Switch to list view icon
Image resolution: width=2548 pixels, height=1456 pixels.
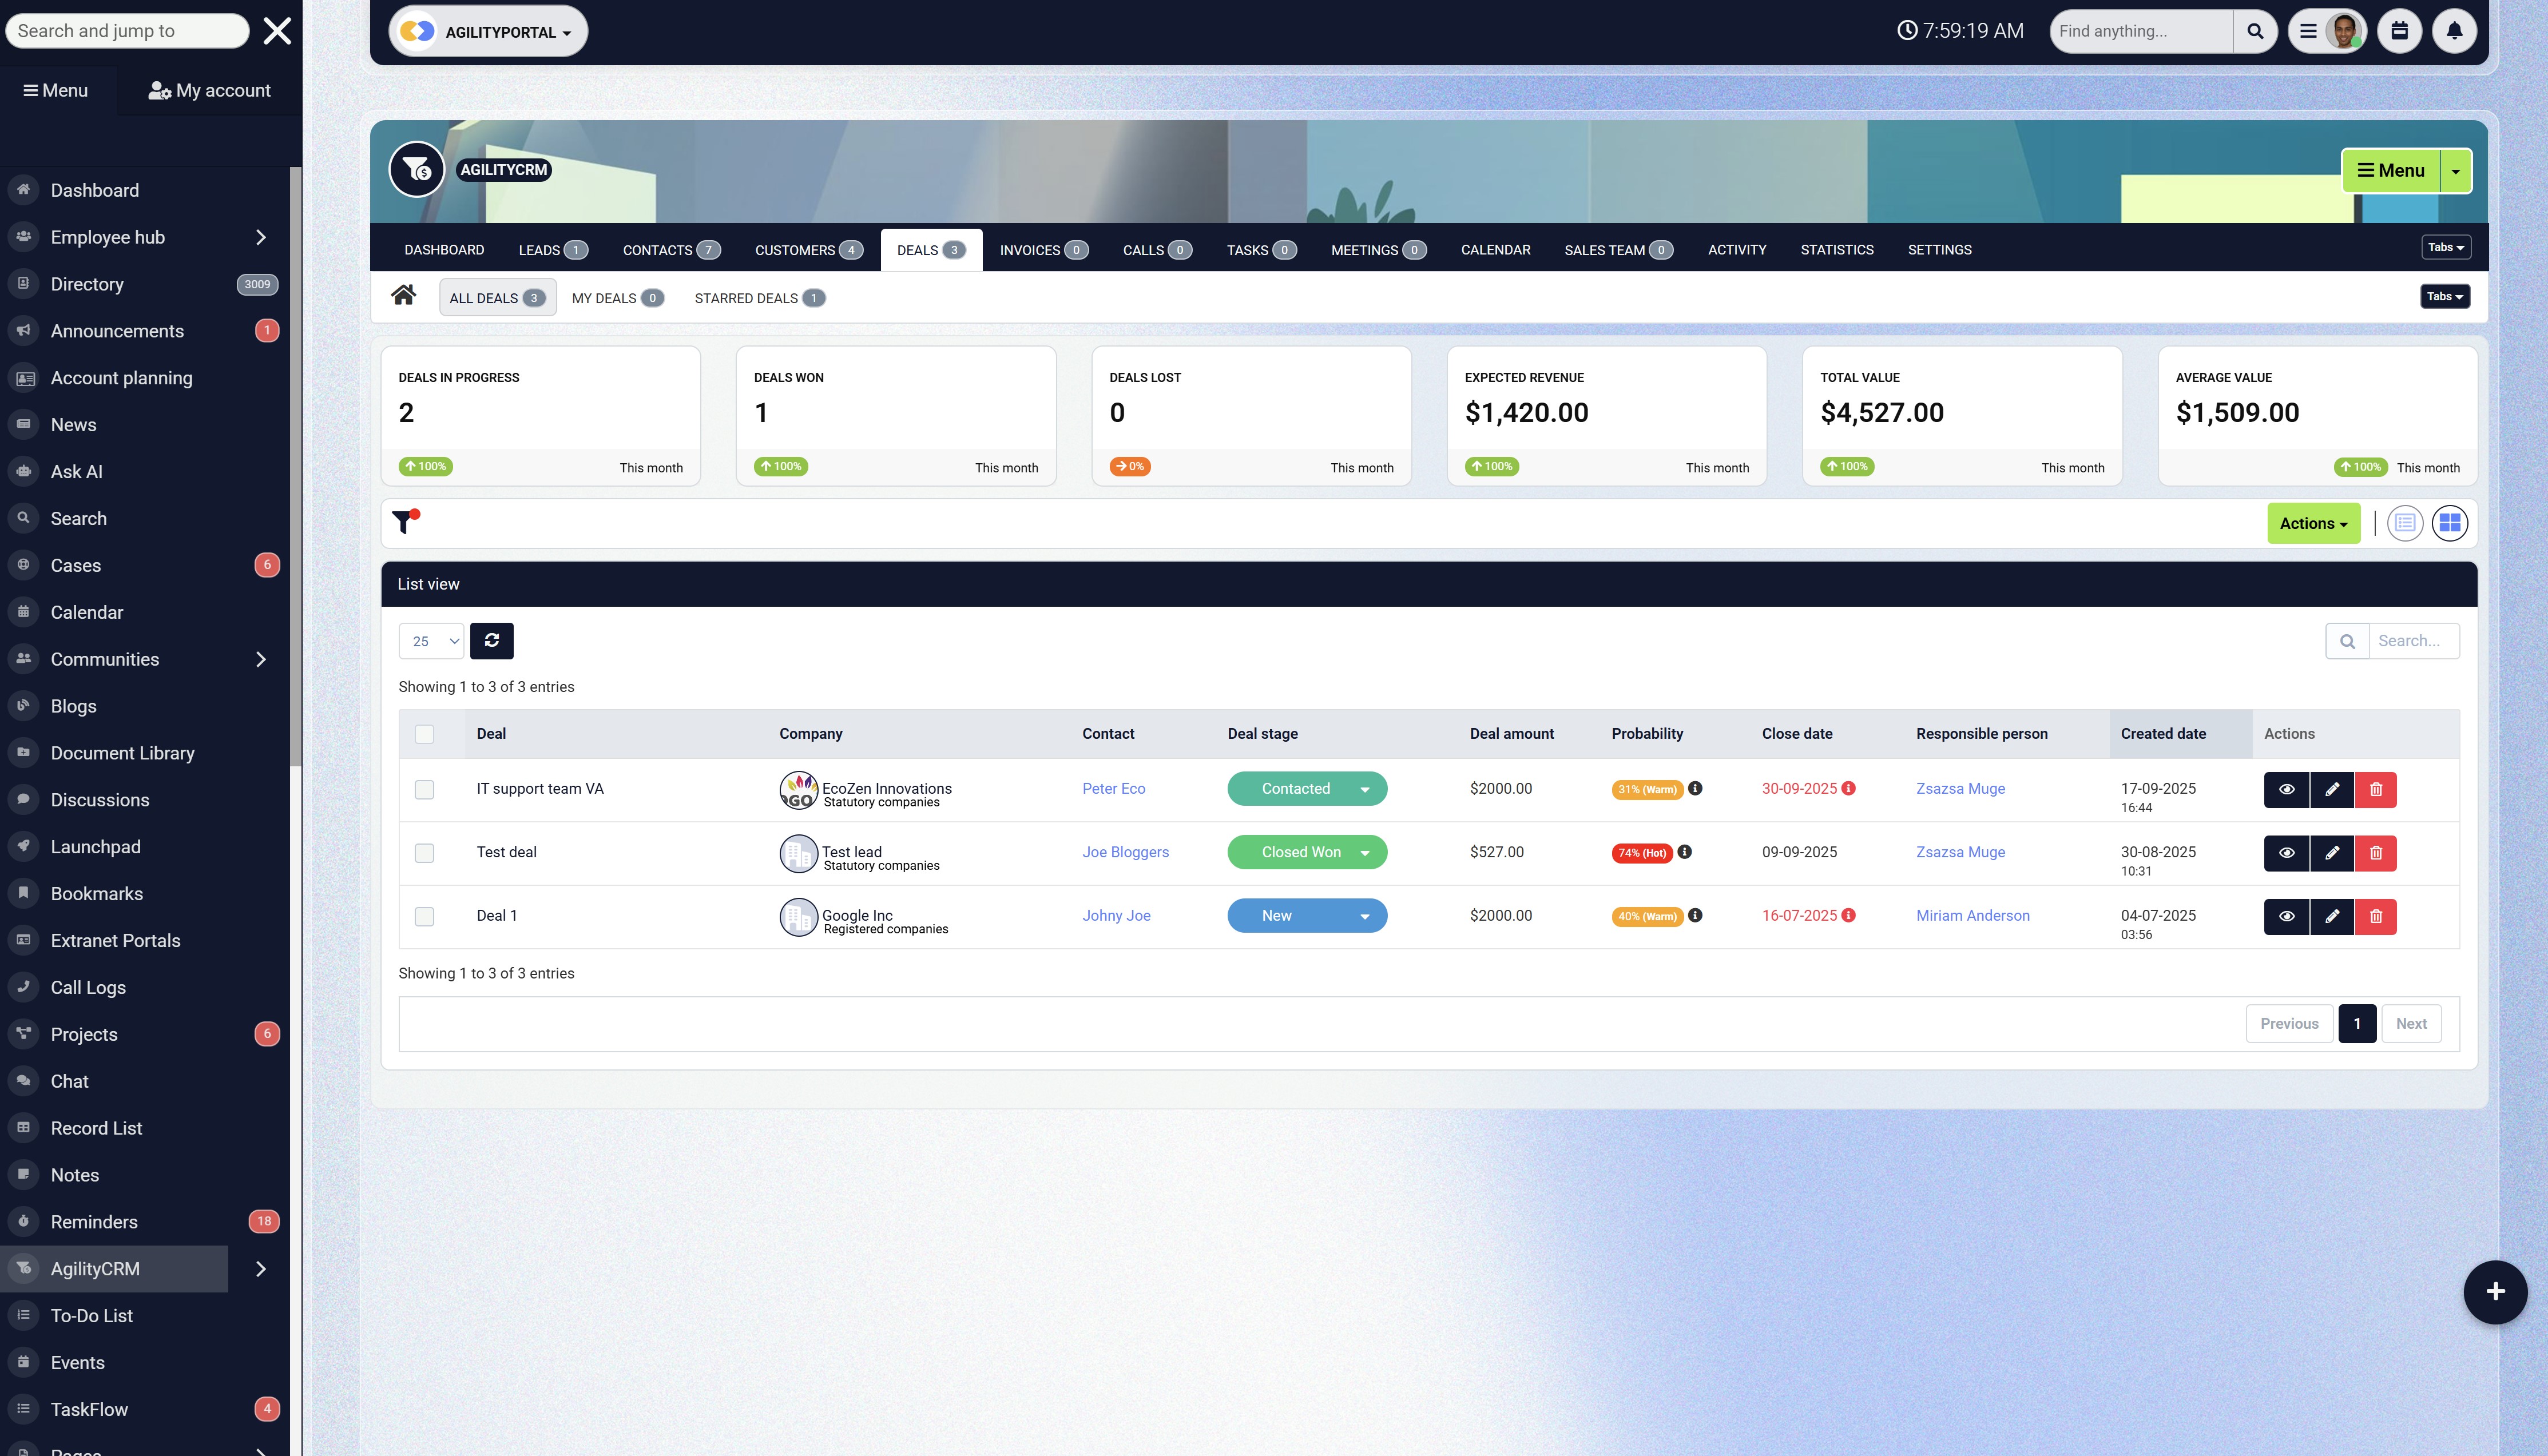[x=2404, y=523]
